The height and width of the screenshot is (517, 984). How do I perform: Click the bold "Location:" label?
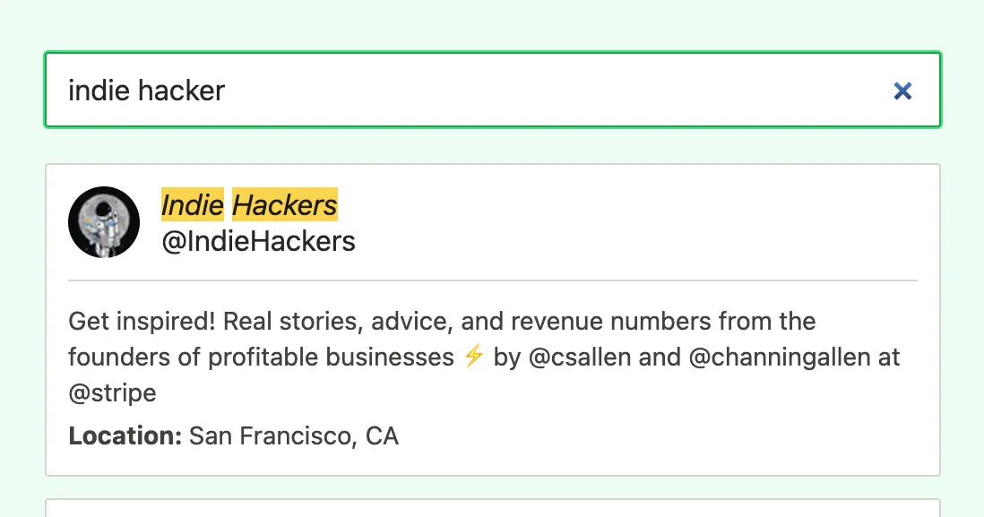(125, 436)
